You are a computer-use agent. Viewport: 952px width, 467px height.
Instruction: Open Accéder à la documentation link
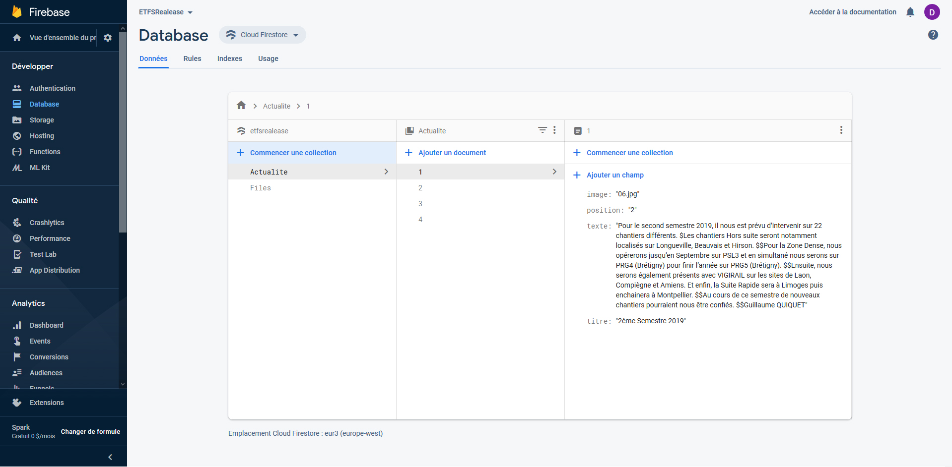852,12
